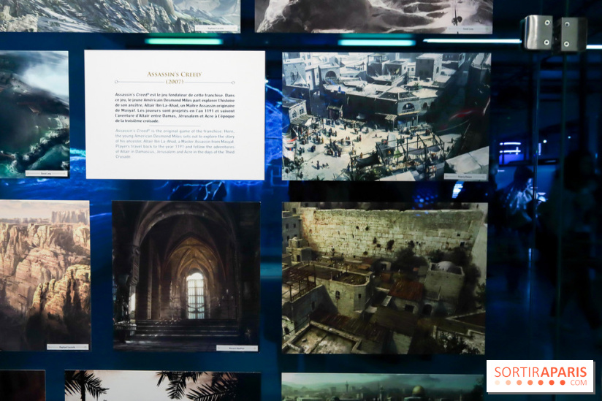
Task: Open the marketplace city square artwork
Action: 386,116
